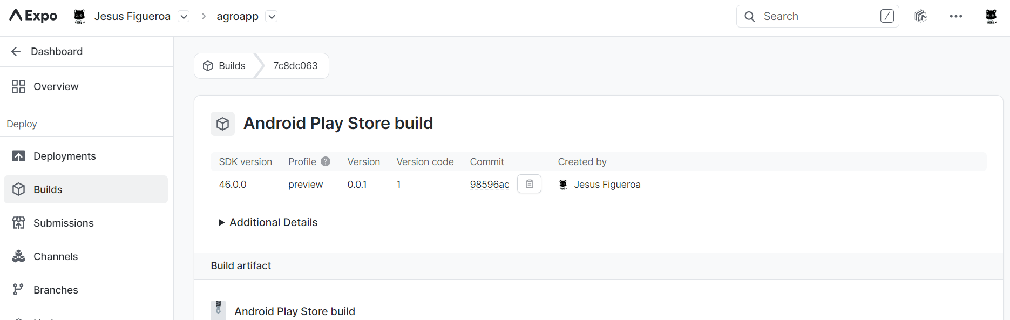The height and width of the screenshot is (320, 1010).
Task: Click the Submissions store icon
Action: click(x=19, y=223)
